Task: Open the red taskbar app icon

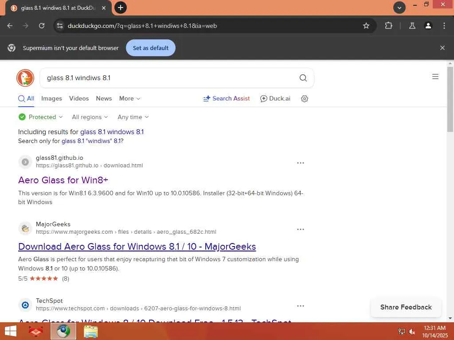Action: 35,331
